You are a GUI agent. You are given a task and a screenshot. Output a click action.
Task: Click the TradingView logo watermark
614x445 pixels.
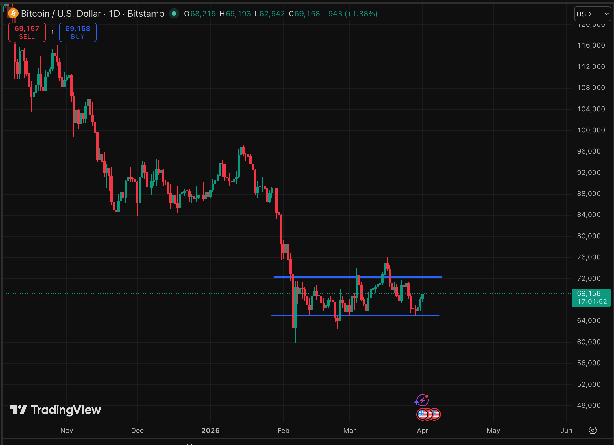[56, 410]
